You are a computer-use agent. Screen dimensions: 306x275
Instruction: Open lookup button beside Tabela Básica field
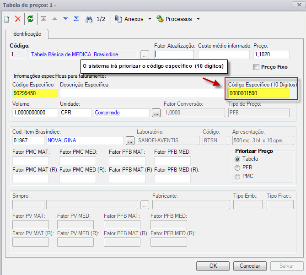click(145, 55)
